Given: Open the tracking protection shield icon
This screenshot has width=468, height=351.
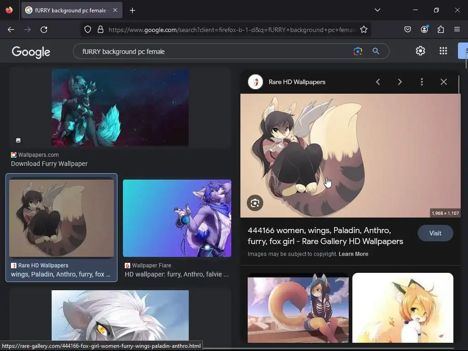Looking at the screenshot, I should 87,30.
